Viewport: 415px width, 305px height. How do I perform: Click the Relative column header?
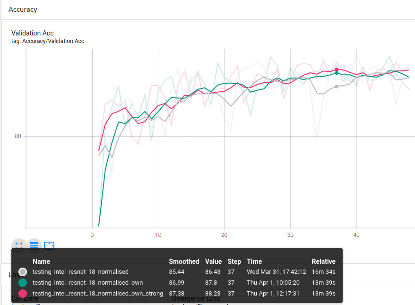pos(323,261)
